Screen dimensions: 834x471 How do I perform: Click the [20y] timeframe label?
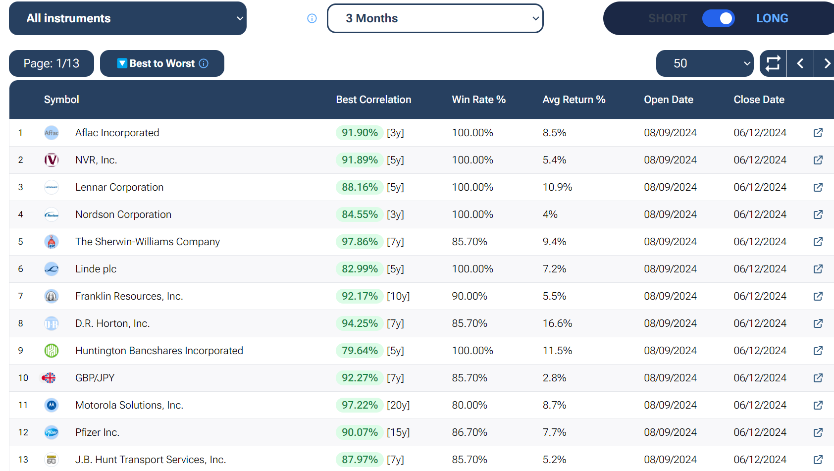[x=398, y=405]
